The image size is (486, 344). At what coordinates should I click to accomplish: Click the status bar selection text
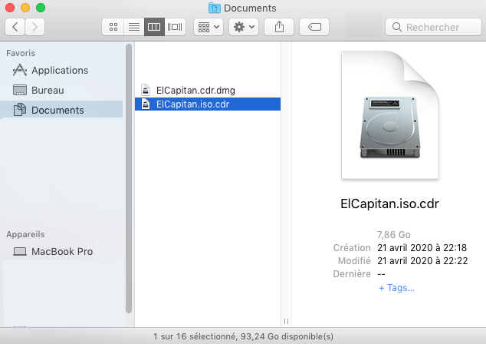(243, 336)
